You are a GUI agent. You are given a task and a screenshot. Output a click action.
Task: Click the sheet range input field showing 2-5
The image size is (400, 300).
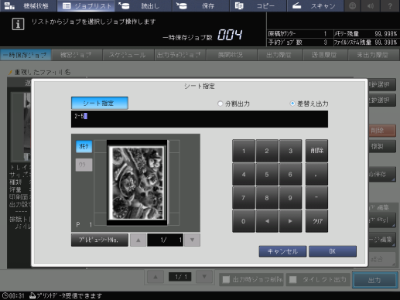tap(200, 119)
